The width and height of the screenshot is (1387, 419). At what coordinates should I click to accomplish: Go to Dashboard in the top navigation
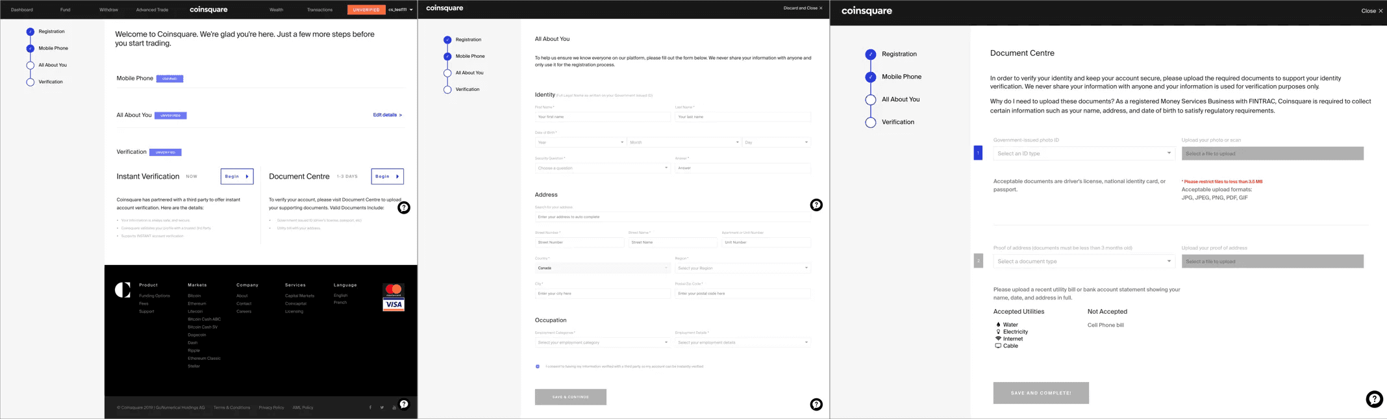(21, 10)
